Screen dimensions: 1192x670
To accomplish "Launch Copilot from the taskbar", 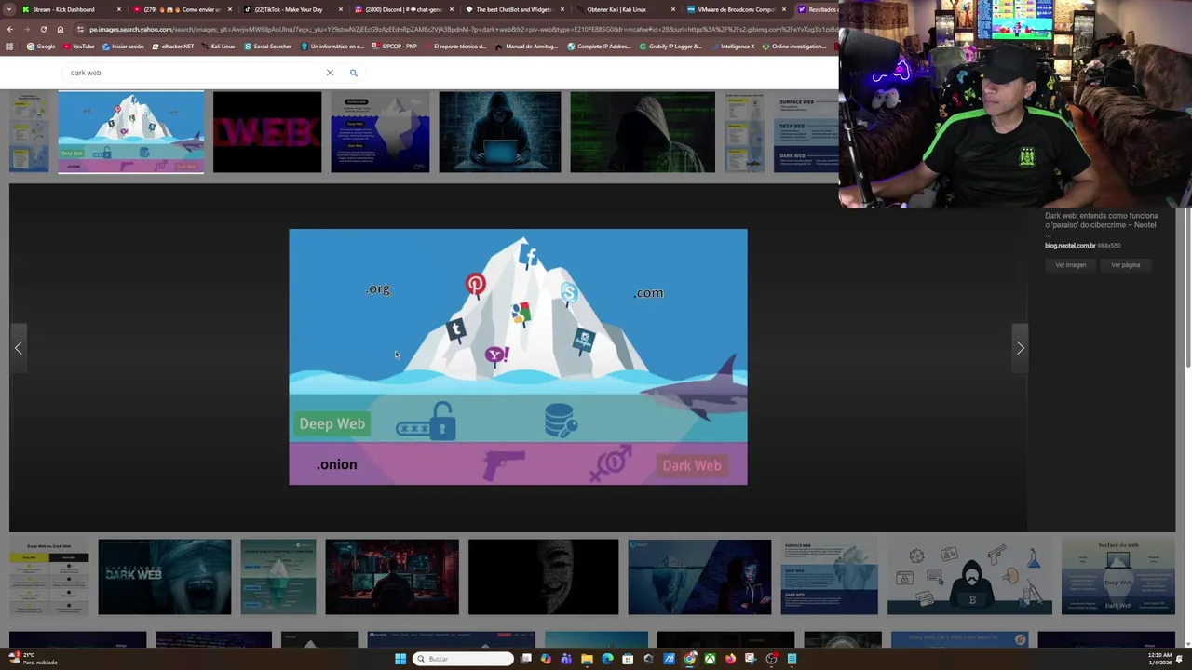I will tap(546, 659).
